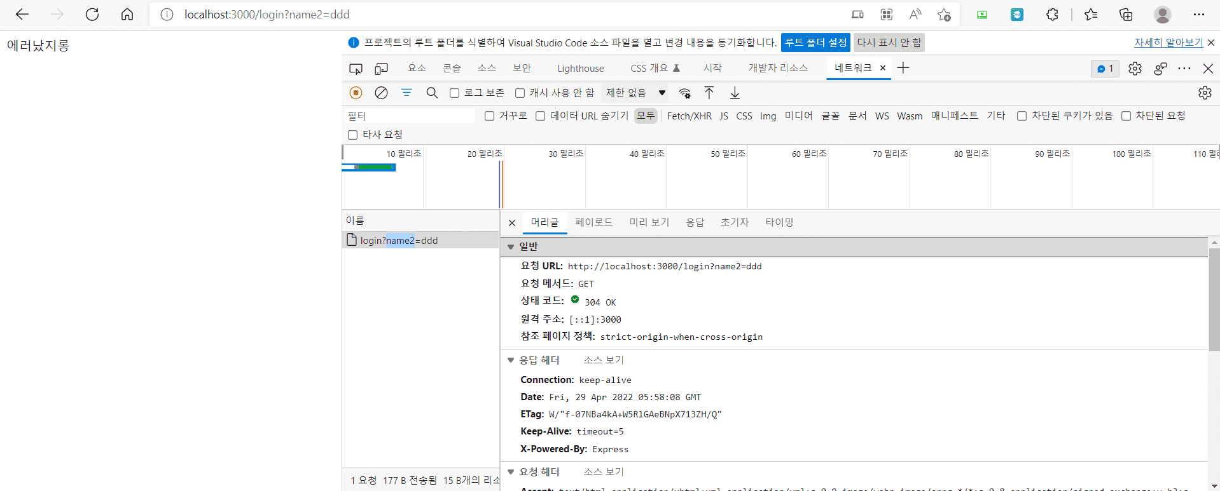The height and width of the screenshot is (491, 1220).
Task: Search the network requests
Action: tap(432, 93)
